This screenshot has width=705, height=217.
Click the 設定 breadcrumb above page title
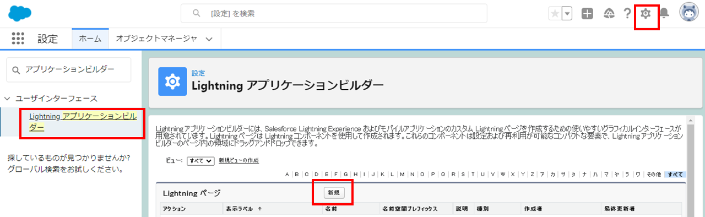tap(198, 73)
